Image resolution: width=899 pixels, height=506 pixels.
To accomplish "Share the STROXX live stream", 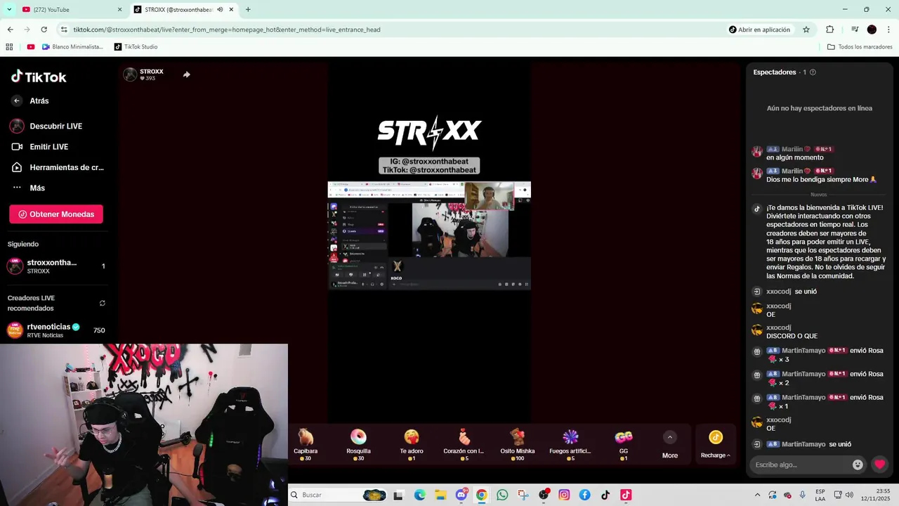I will pyautogui.click(x=186, y=74).
